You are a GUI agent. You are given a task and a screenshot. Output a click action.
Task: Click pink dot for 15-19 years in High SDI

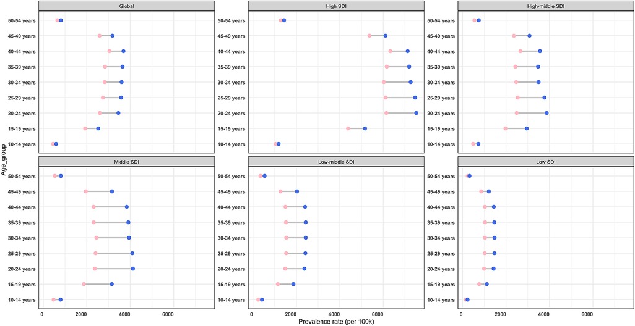(348, 128)
